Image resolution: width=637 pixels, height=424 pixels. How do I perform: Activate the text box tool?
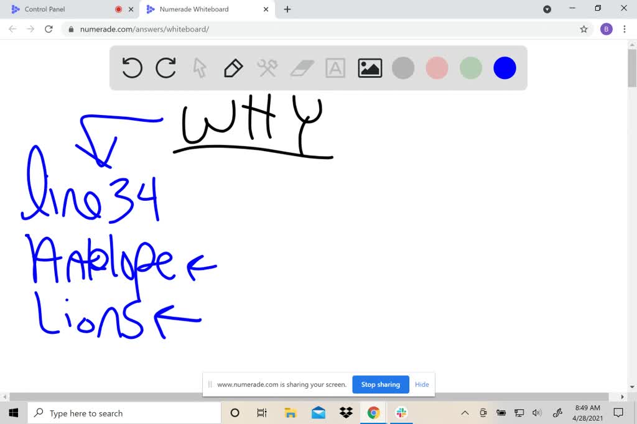[x=335, y=68]
